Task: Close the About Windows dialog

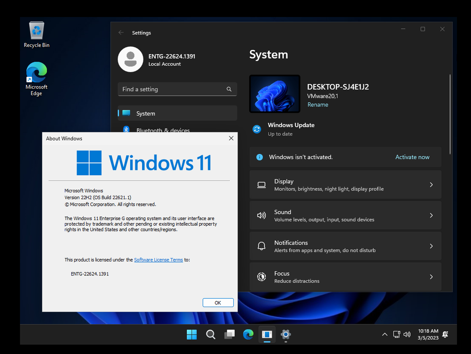Action: 231,138
